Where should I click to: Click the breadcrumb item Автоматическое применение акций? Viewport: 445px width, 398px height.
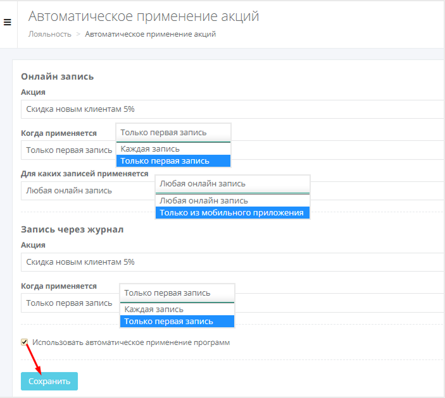point(150,34)
